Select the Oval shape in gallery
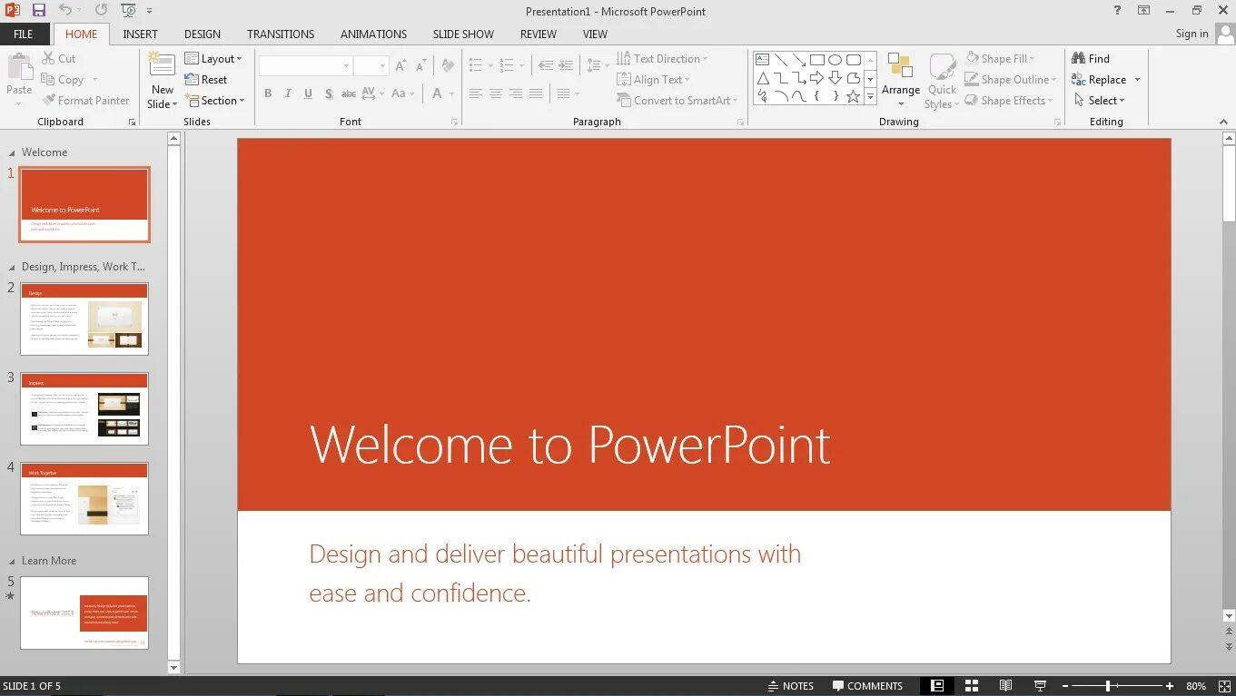This screenshot has height=696, width=1236. pos(835,60)
